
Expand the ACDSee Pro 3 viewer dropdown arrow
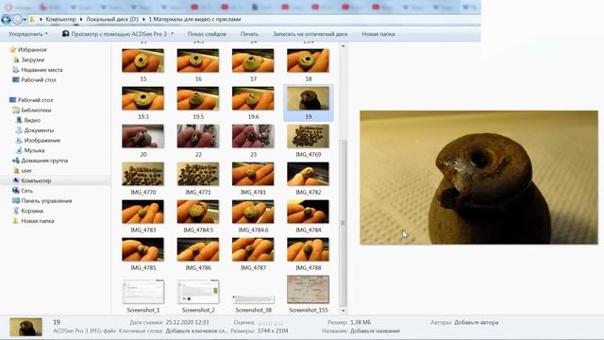(172, 34)
